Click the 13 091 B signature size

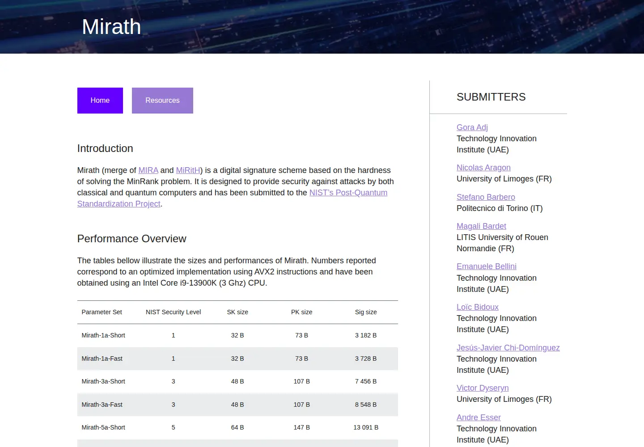click(x=366, y=427)
